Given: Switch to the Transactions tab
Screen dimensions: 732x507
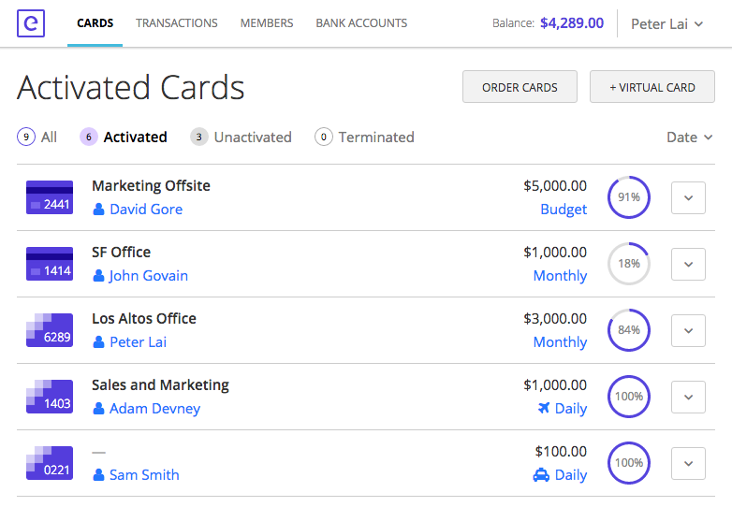Looking at the screenshot, I should pyautogui.click(x=177, y=23).
